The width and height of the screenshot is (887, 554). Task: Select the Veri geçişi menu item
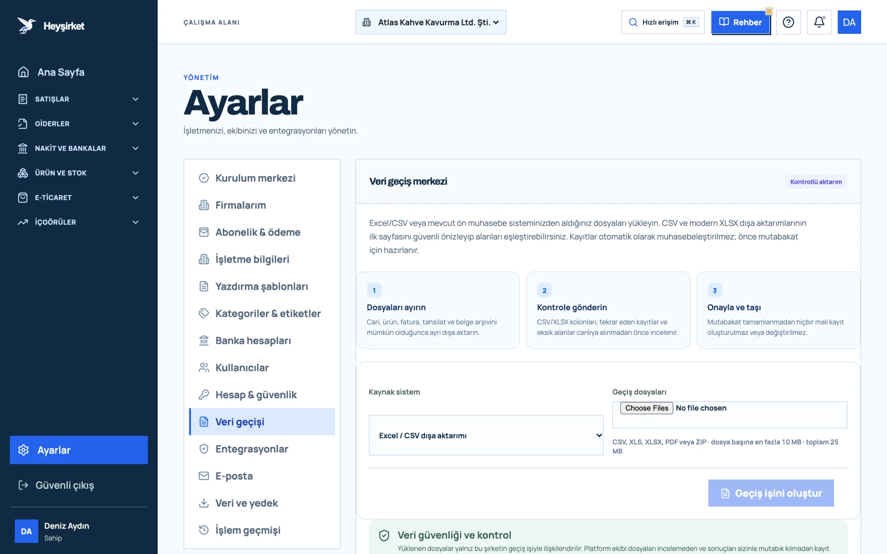(262, 422)
